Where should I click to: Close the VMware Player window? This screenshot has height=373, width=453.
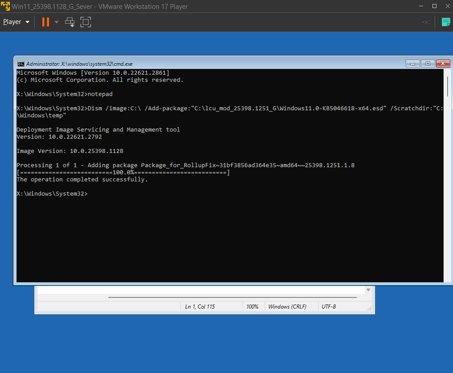tap(447, 6)
